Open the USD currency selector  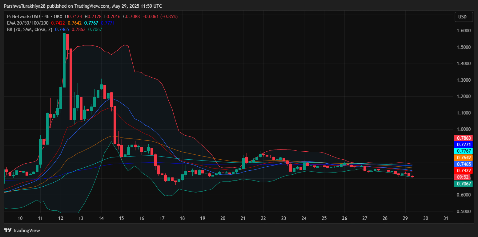pyautogui.click(x=464, y=17)
